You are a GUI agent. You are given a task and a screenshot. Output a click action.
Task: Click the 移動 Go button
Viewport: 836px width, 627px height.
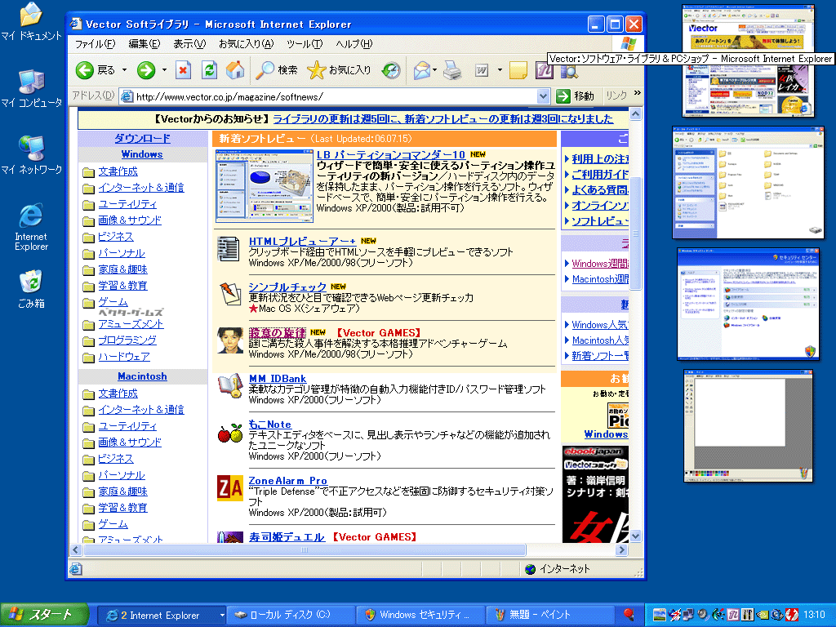(576, 96)
